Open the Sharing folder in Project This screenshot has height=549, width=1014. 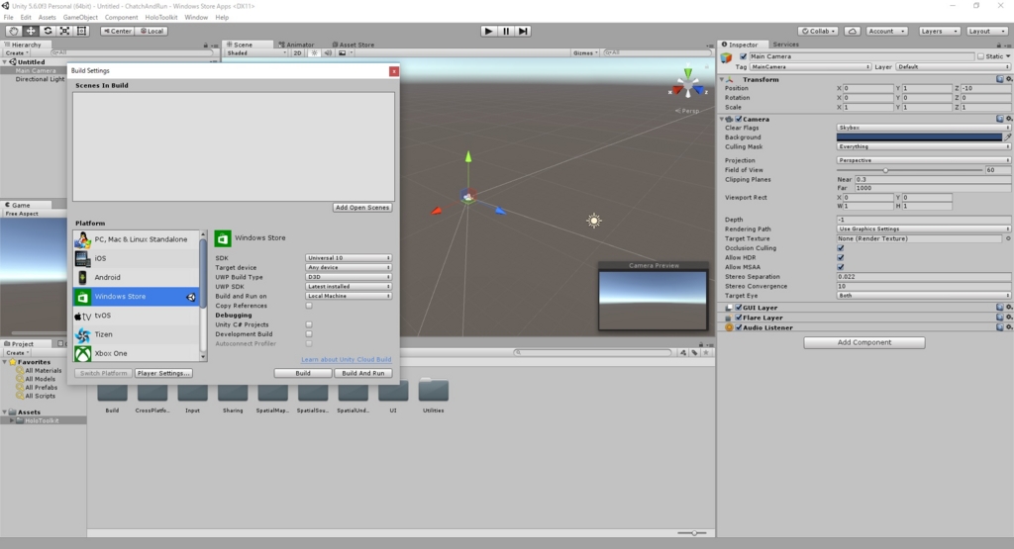click(233, 390)
